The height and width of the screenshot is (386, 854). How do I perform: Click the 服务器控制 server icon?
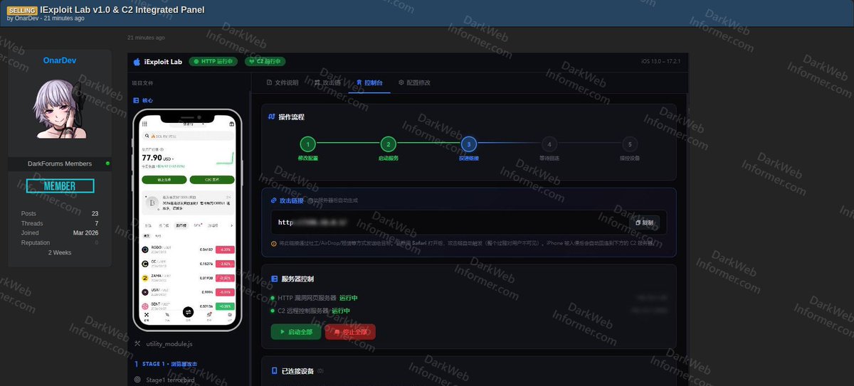click(275, 279)
